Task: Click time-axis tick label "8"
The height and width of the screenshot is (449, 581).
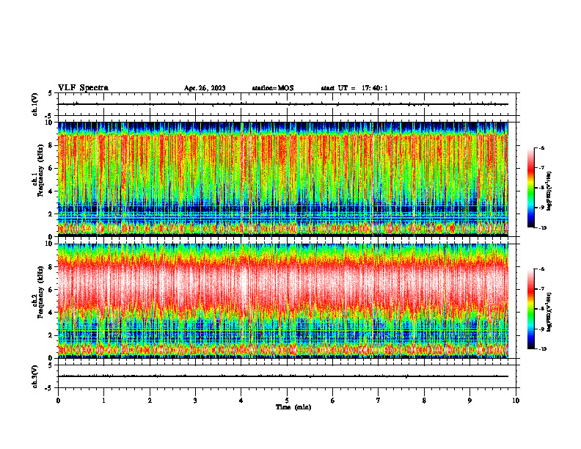Action: coord(424,401)
